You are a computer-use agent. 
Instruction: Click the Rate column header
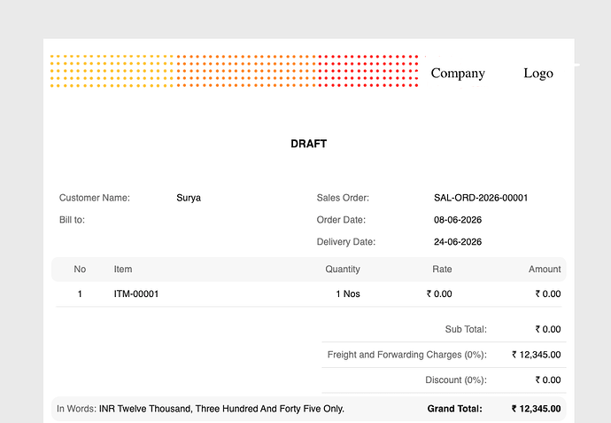pos(442,270)
